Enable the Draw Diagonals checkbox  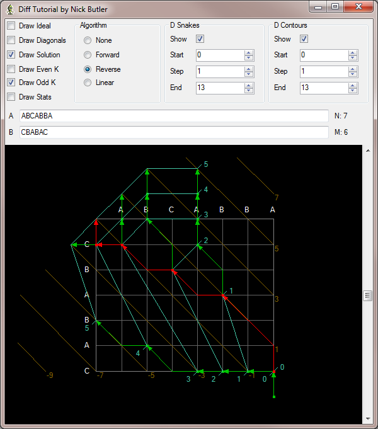(11, 40)
